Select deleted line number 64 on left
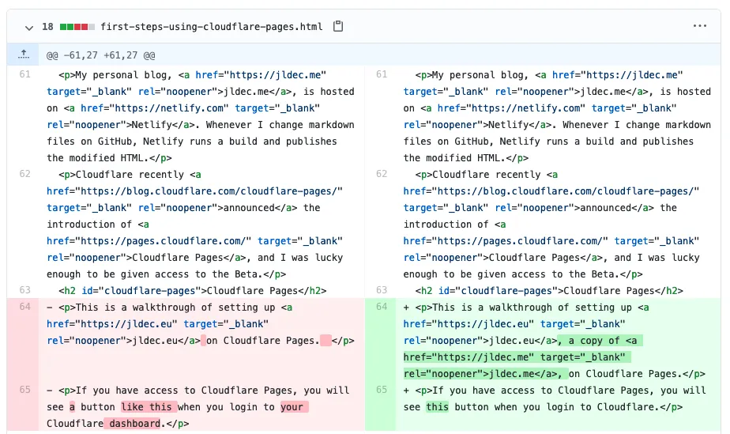Screen dimensions: 730x434 pyautogui.click(x=24, y=307)
